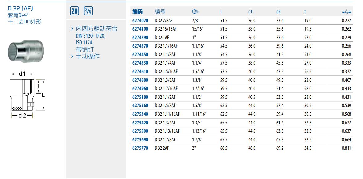Click the 3/4 inch square drive icon

[x=88, y=11]
